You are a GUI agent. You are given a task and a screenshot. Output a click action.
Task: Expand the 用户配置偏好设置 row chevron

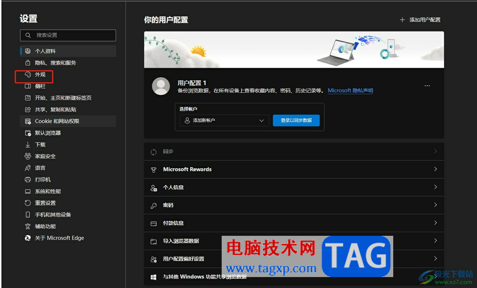coord(435,258)
